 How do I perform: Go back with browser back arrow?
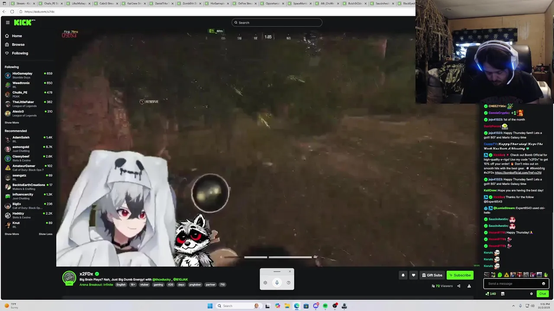coord(4,12)
